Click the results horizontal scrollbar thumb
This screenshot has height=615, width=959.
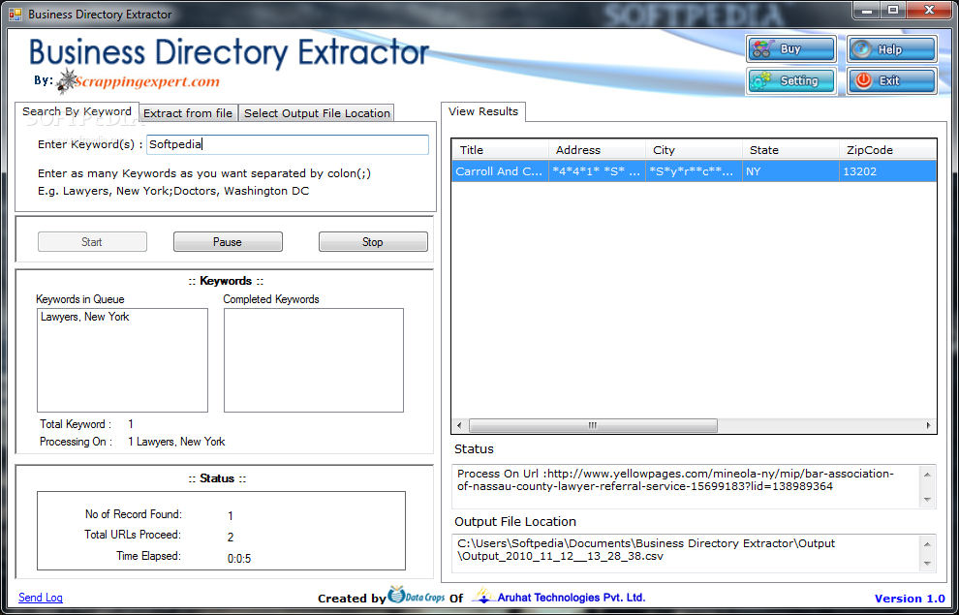tap(593, 425)
